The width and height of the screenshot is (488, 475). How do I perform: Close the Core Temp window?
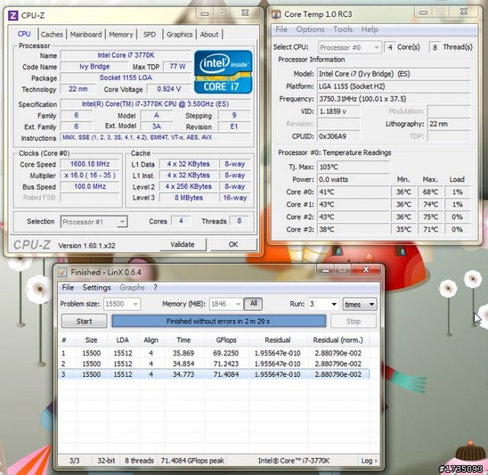pos(464,12)
